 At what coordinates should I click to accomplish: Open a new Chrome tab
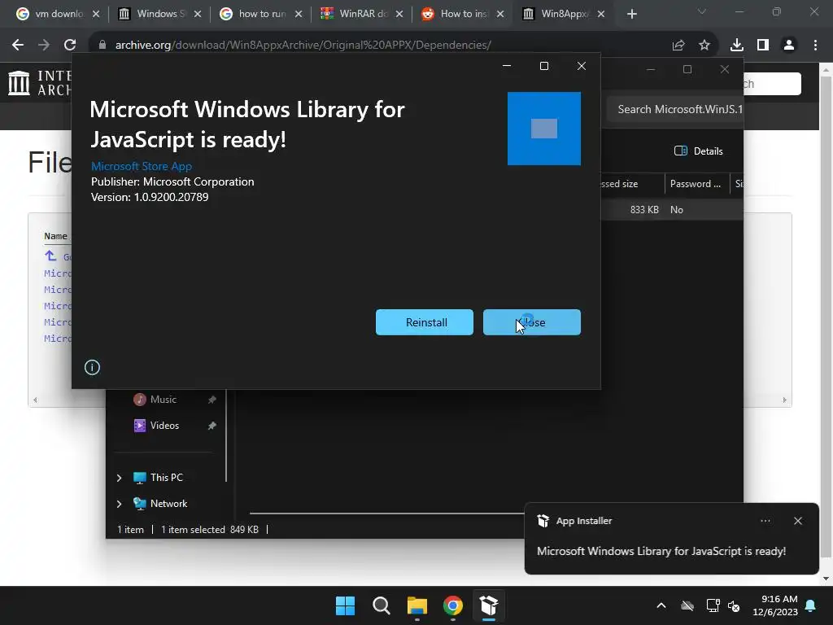tap(631, 14)
